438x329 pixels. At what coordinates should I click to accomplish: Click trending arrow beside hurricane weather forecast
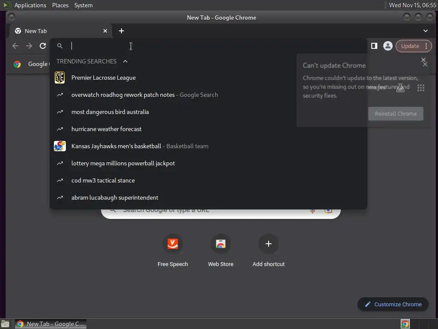click(60, 129)
